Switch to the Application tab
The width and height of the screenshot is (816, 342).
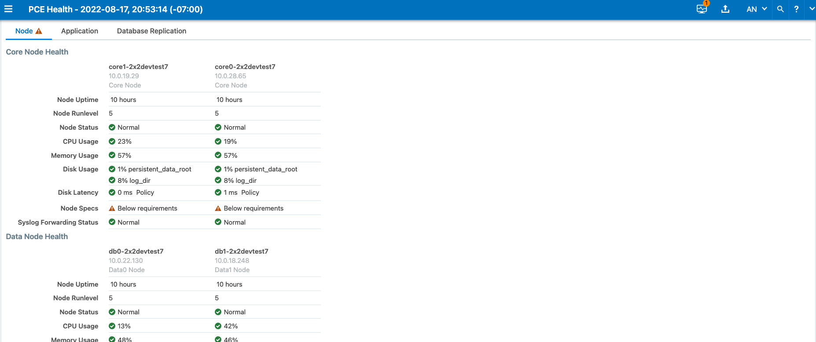tap(80, 31)
